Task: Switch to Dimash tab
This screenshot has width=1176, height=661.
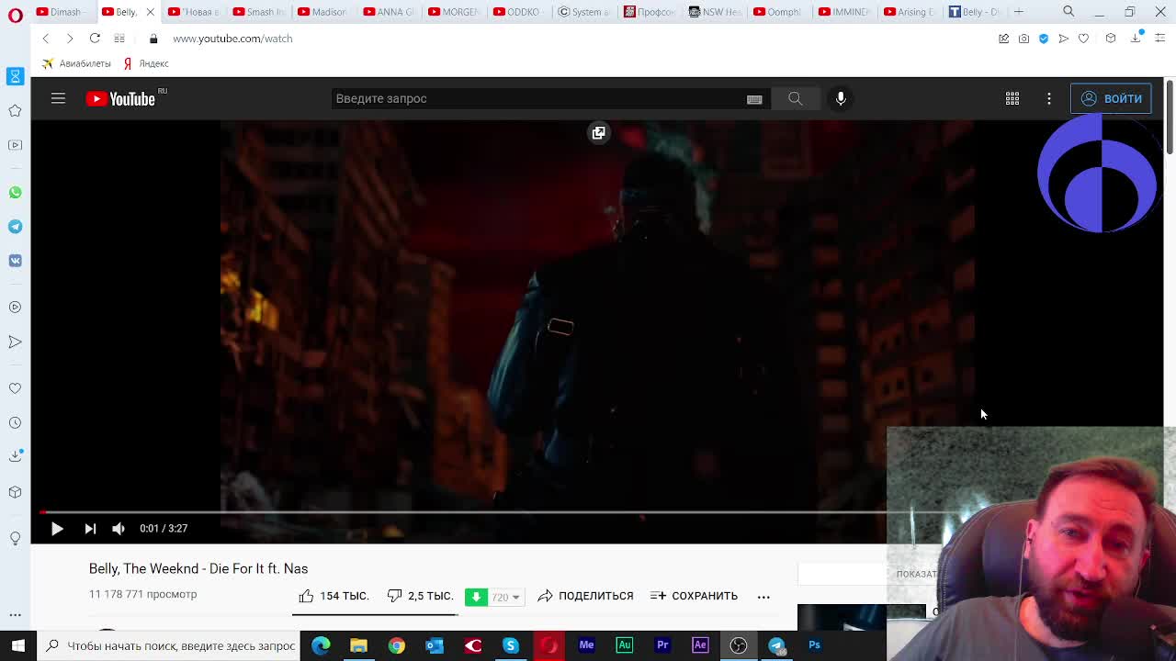Action: tap(63, 12)
